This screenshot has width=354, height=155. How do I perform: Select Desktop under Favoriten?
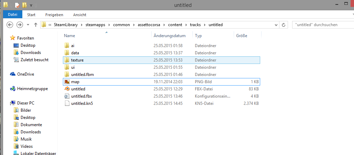point(28,45)
